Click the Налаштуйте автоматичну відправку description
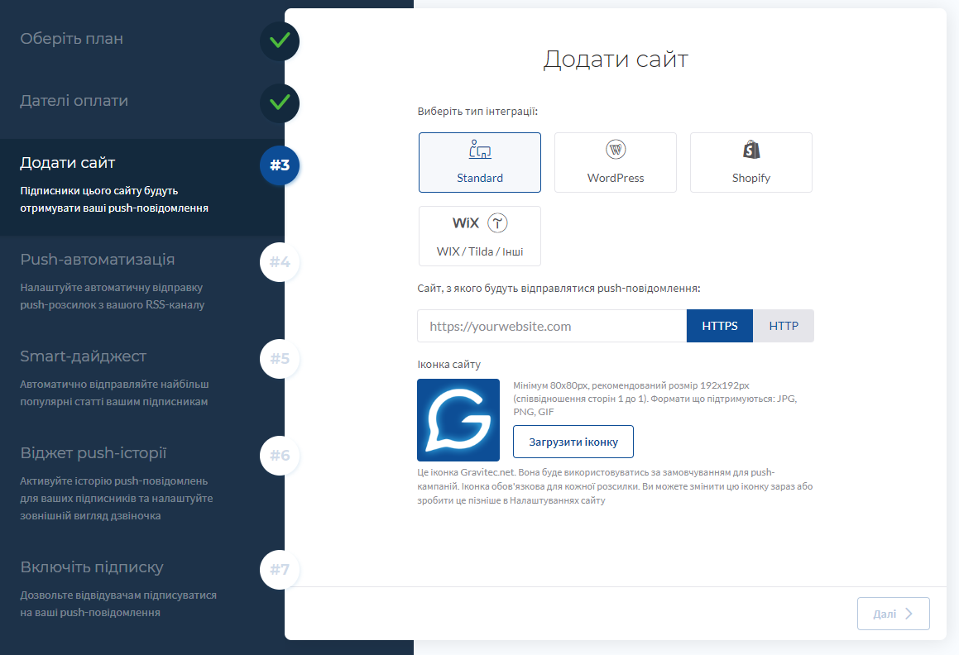The height and width of the screenshot is (655, 959). (x=112, y=296)
